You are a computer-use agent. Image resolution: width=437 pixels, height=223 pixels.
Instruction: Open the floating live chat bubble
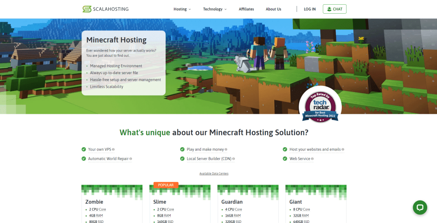pos(420,207)
